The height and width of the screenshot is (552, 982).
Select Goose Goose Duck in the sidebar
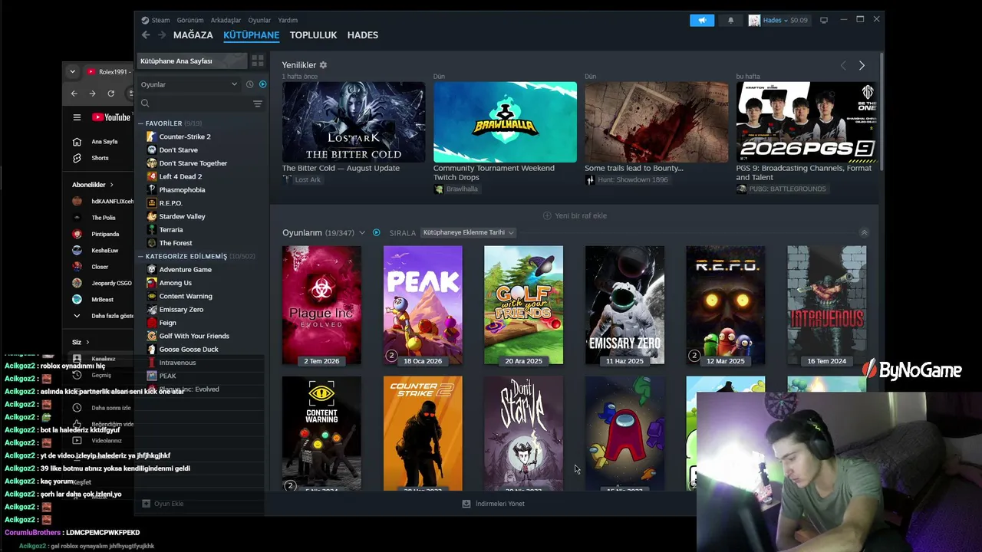189,350
